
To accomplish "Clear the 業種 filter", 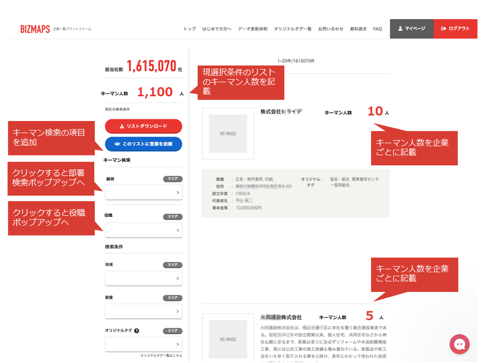I will click(172, 298).
